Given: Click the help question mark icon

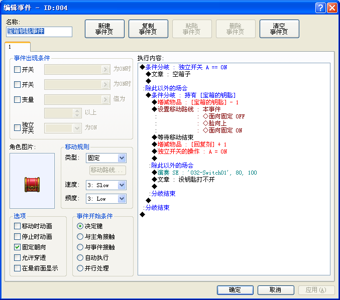Looking at the screenshot, I should 320,8.
